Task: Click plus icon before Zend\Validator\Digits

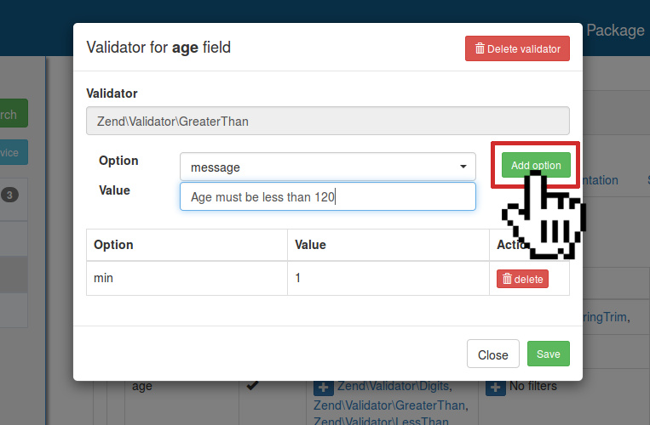Action: point(324,388)
